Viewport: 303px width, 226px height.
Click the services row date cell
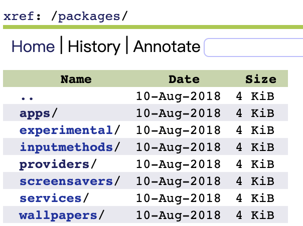click(178, 198)
